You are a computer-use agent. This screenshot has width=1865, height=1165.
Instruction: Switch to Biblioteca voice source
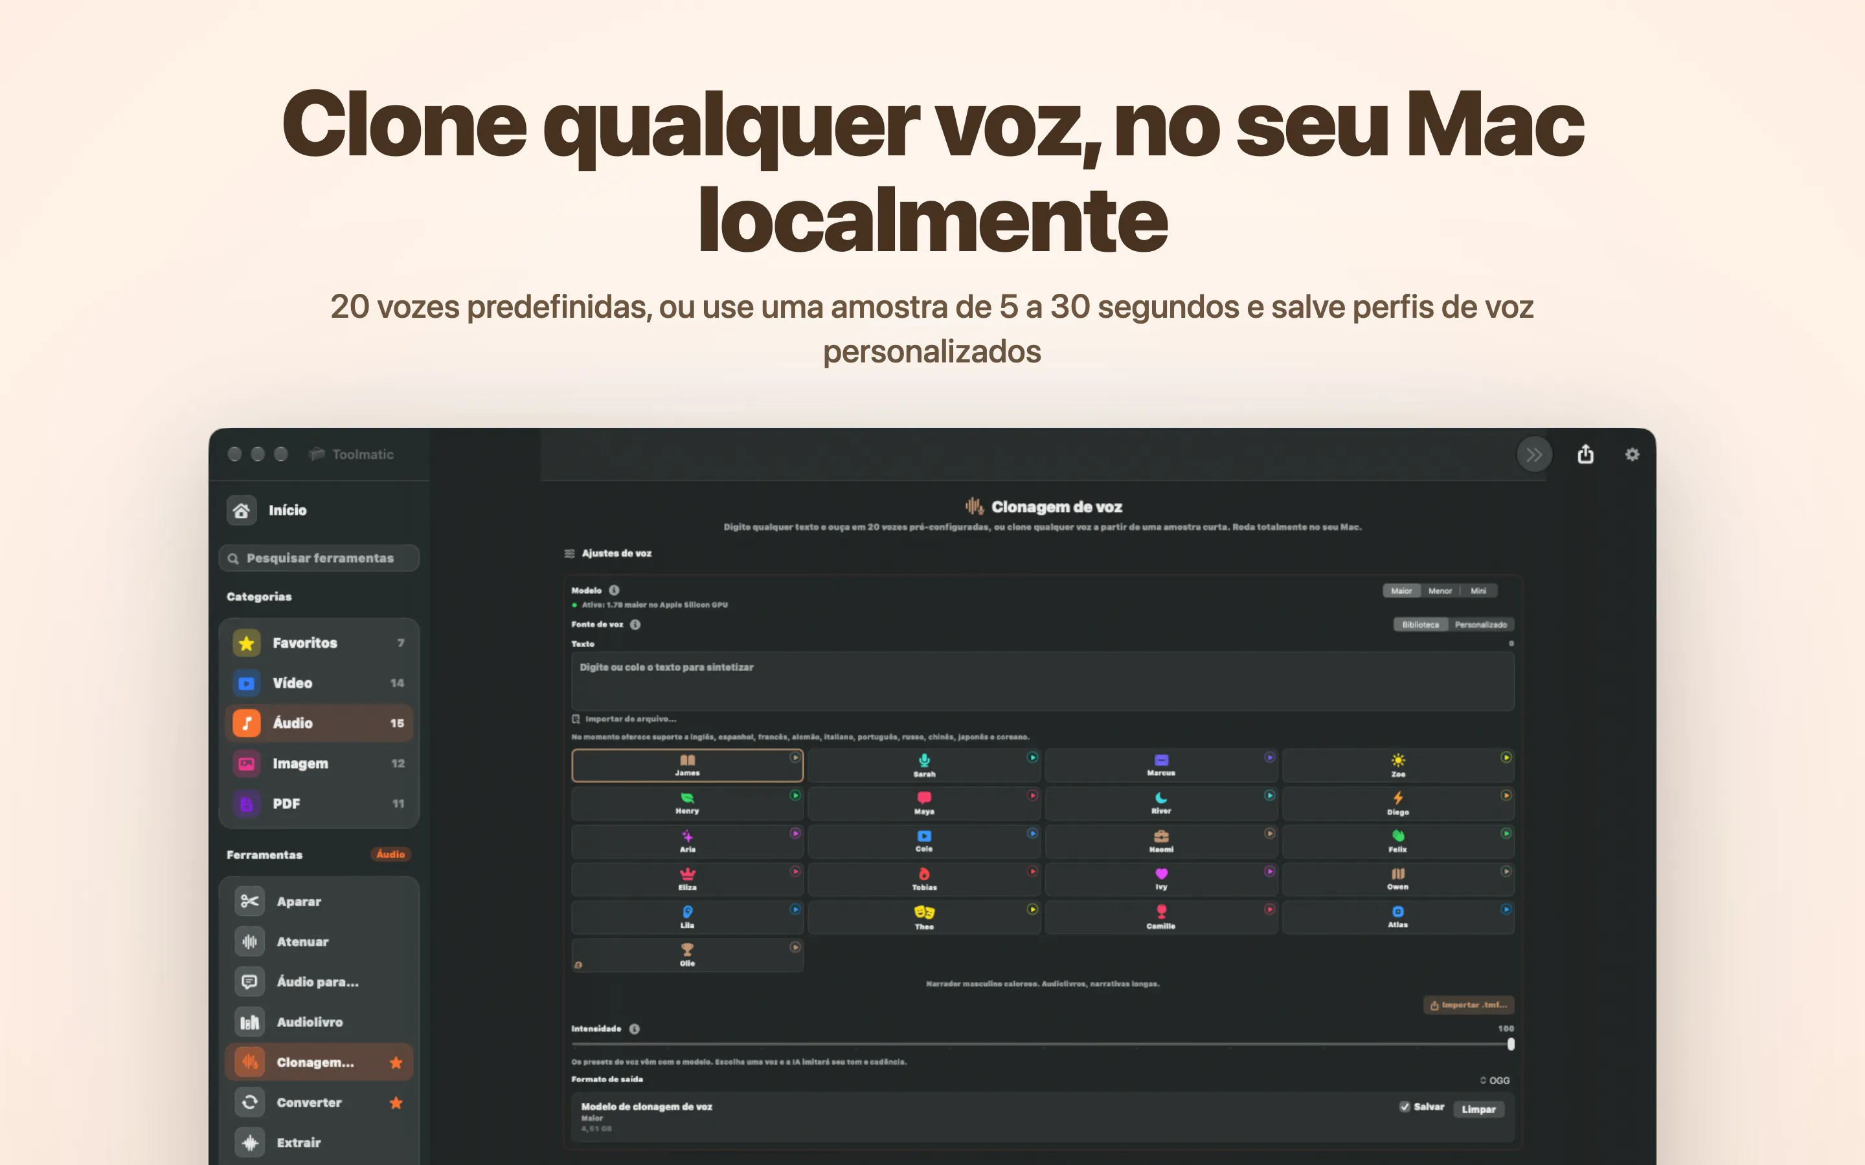click(1420, 625)
